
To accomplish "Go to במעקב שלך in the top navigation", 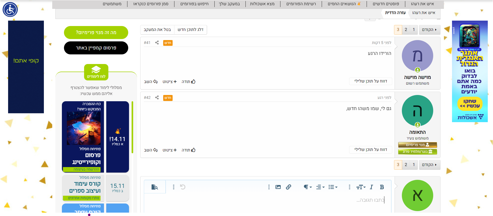I will click(229, 4).
